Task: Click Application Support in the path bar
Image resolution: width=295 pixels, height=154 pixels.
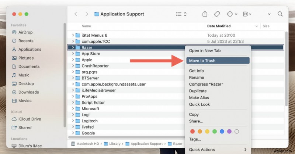Action: tap(144, 144)
